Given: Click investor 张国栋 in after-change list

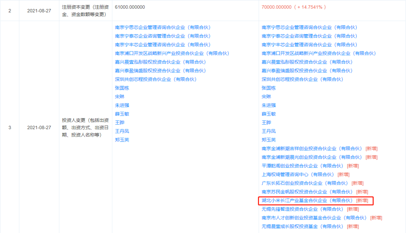Looking at the screenshot, I should (268, 88).
